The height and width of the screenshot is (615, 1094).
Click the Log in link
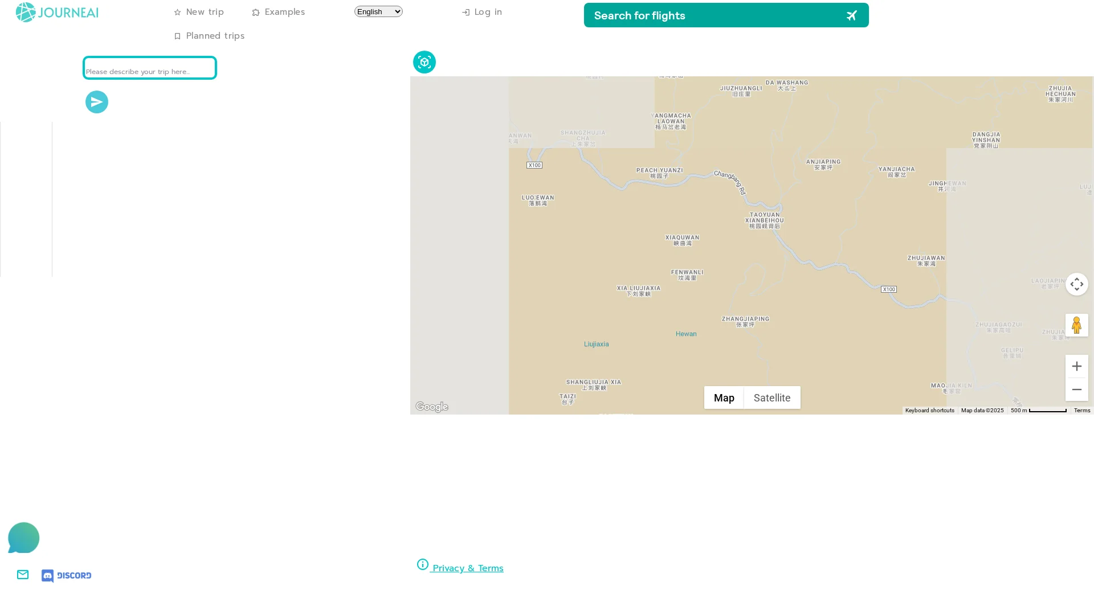[482, 12]
